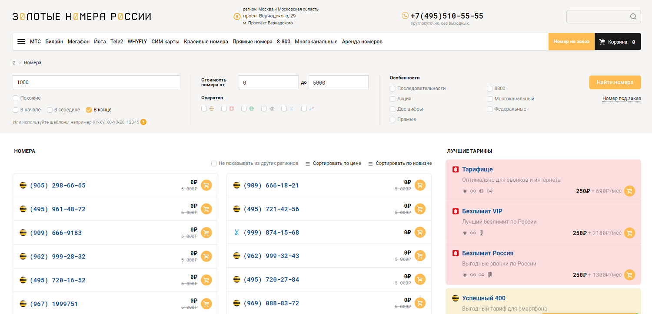The width and height of the screenshot is (652, 314).
Task: Click Yota logo beside (999) 874-15-68
Action: [236, 232]
